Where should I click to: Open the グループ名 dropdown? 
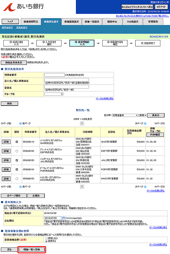coord(54,94)
